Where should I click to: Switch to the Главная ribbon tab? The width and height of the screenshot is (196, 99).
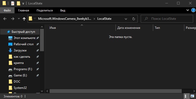(24, 10)
